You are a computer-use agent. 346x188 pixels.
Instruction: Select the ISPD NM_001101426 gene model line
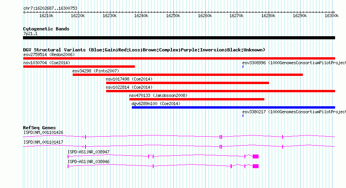[179, 137]
